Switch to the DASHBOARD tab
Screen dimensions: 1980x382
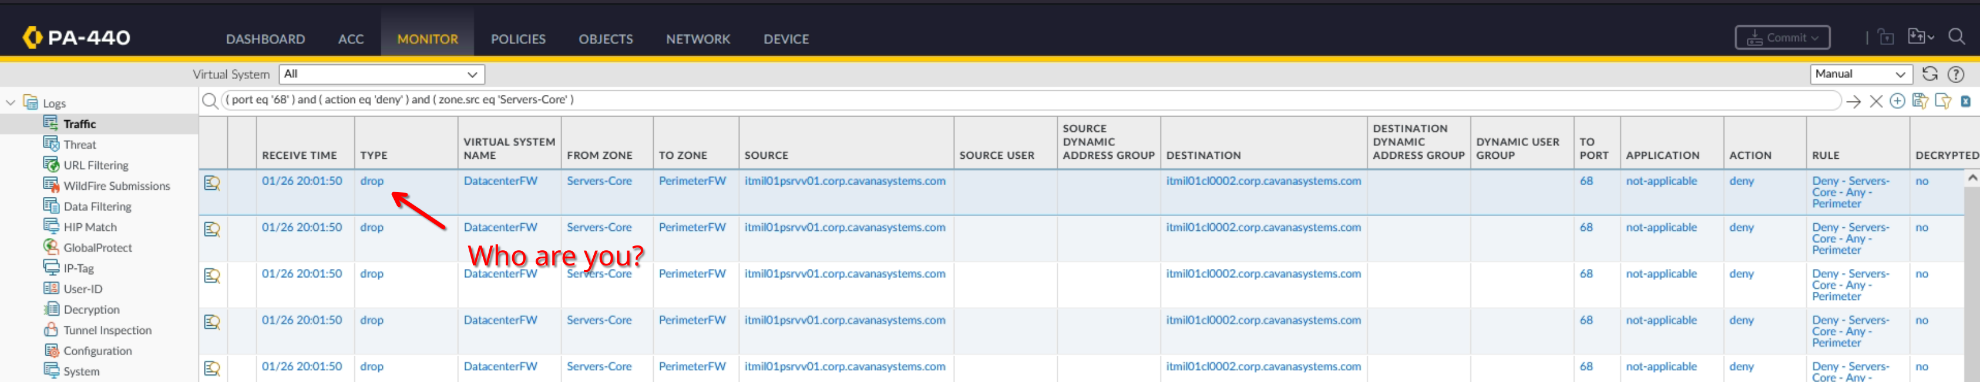pos(265,38)
